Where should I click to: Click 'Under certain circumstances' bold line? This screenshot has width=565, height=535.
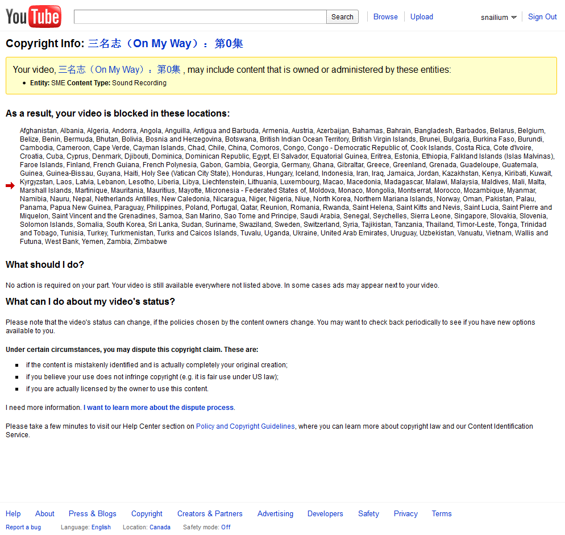pyautogui.click(x=132, y=350)
